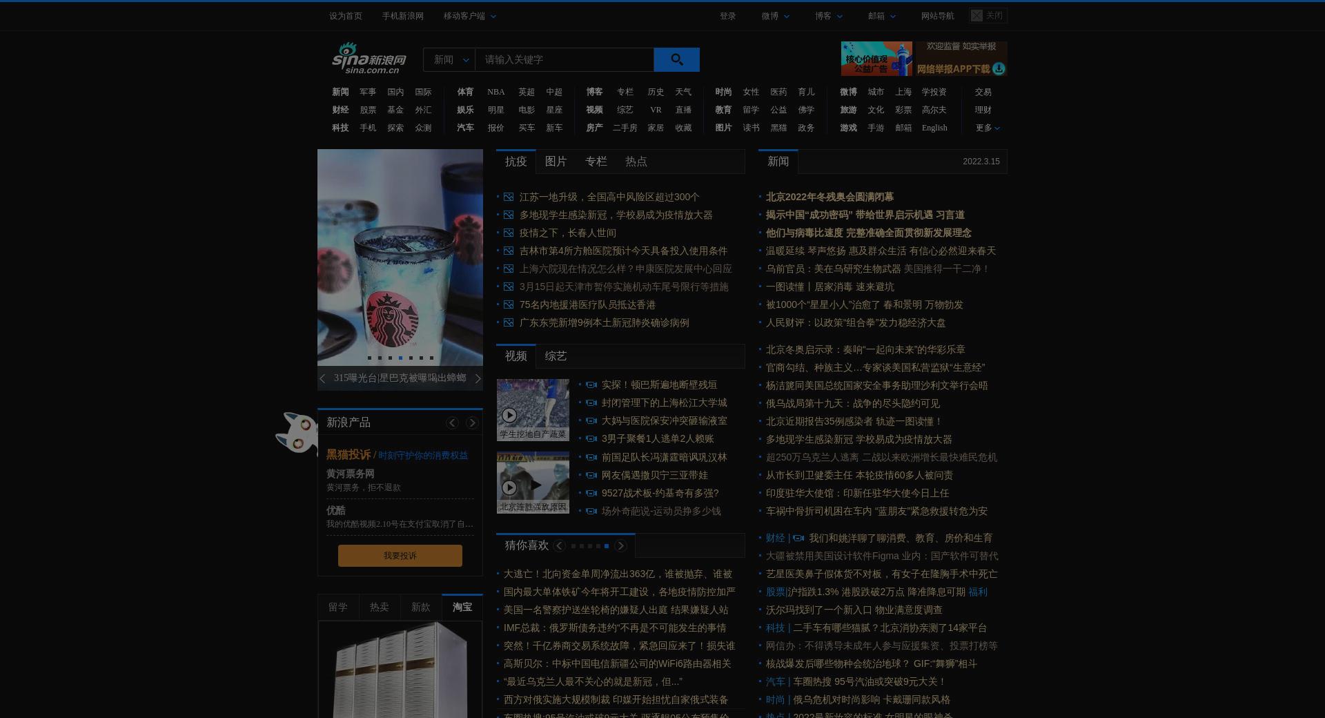Show previous slide in image carousel
This screenshot has width=1325, height=718.
coord(322,378)
